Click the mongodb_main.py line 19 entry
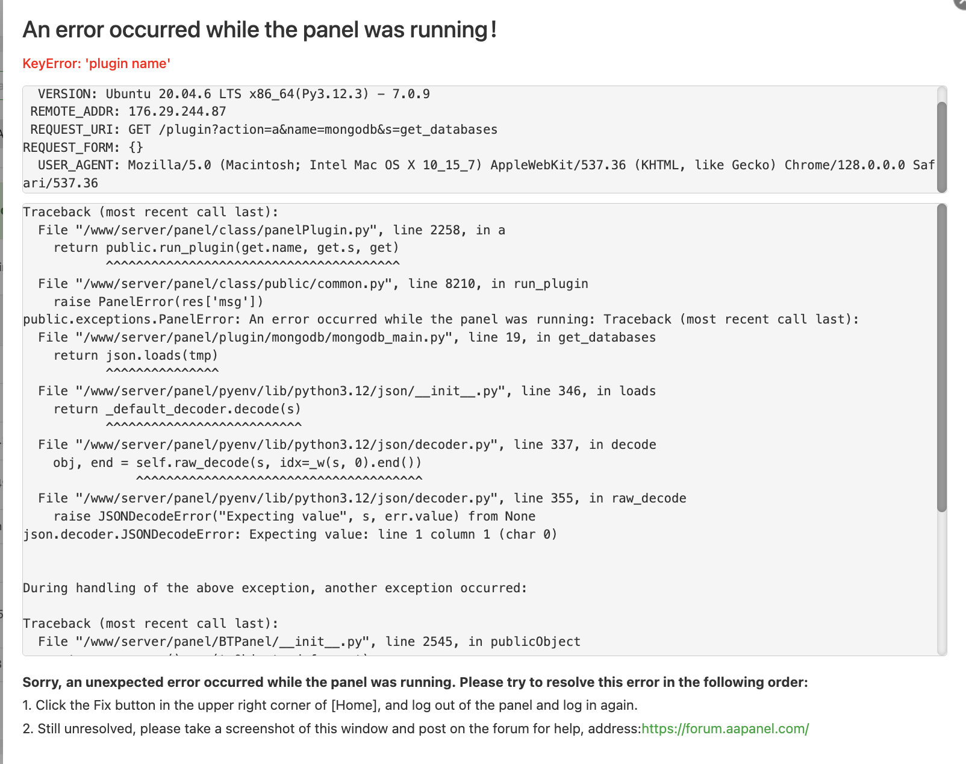 [347, 337]
